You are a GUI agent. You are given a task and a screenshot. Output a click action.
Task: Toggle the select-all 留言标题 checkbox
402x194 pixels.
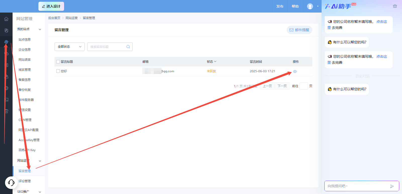58,62
